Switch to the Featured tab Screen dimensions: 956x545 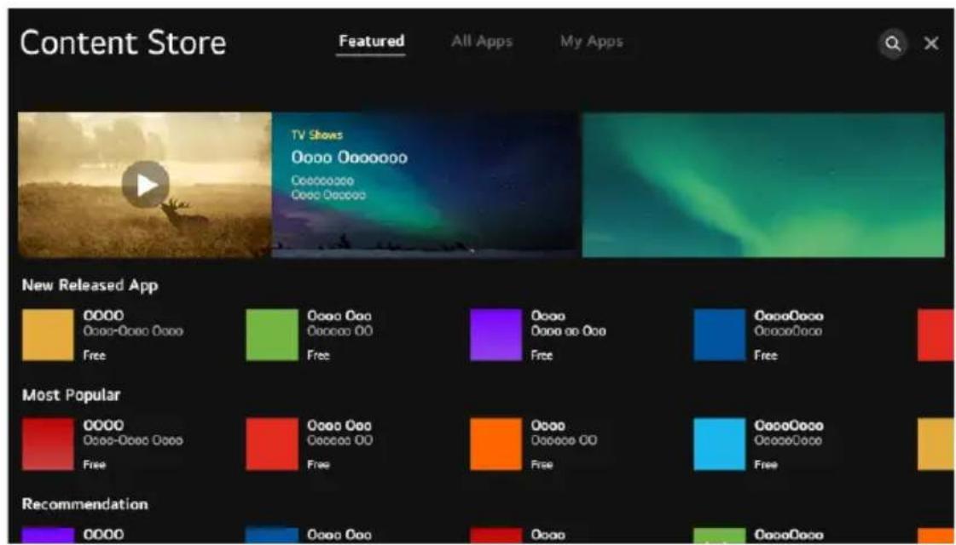[x=371, y=42]
